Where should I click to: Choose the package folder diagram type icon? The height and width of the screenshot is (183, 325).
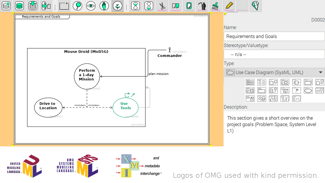[x=261, y=90]
